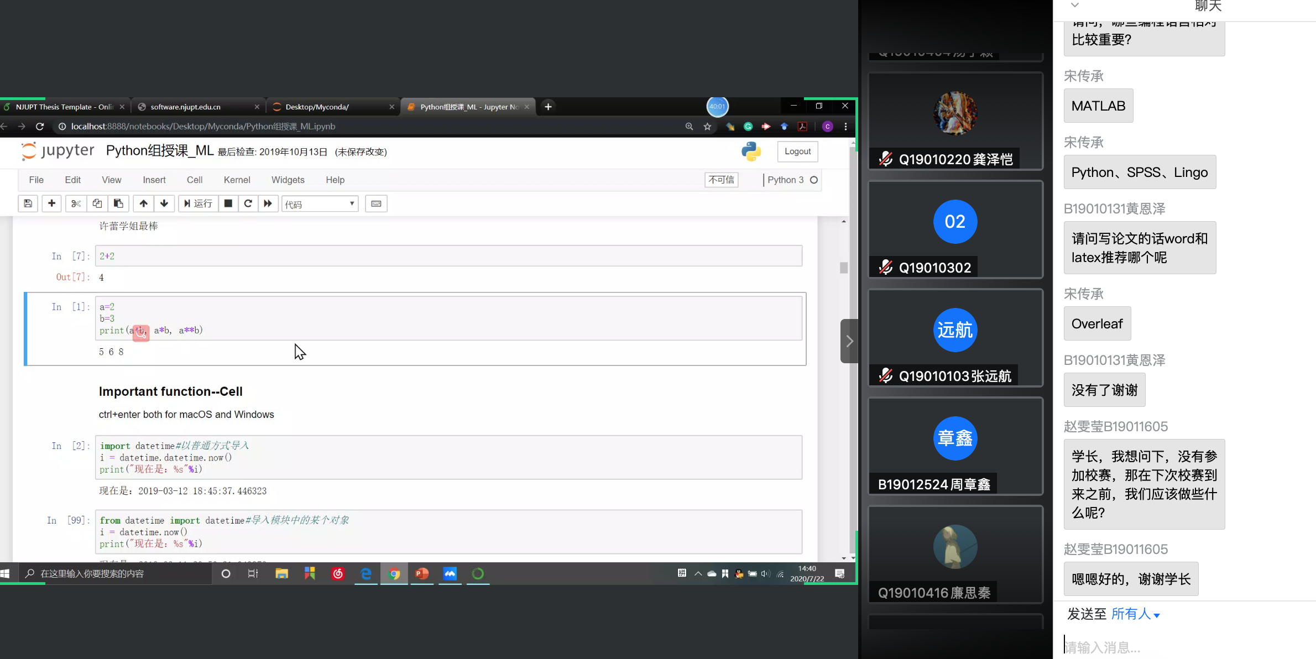Open the command palette keyboard icon
The height and width of the screenshot is (659, 1316).
tap(376, 203)
